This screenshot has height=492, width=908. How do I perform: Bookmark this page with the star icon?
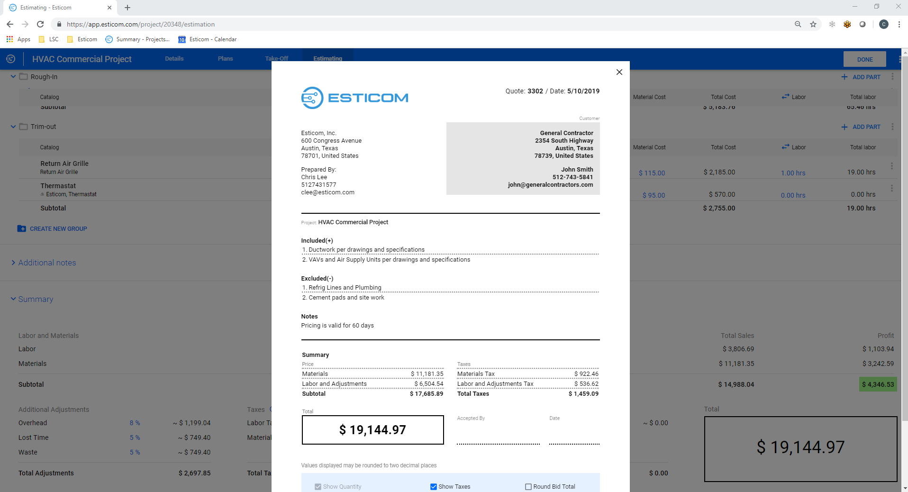pyautogui.click(x=813, y=24)
